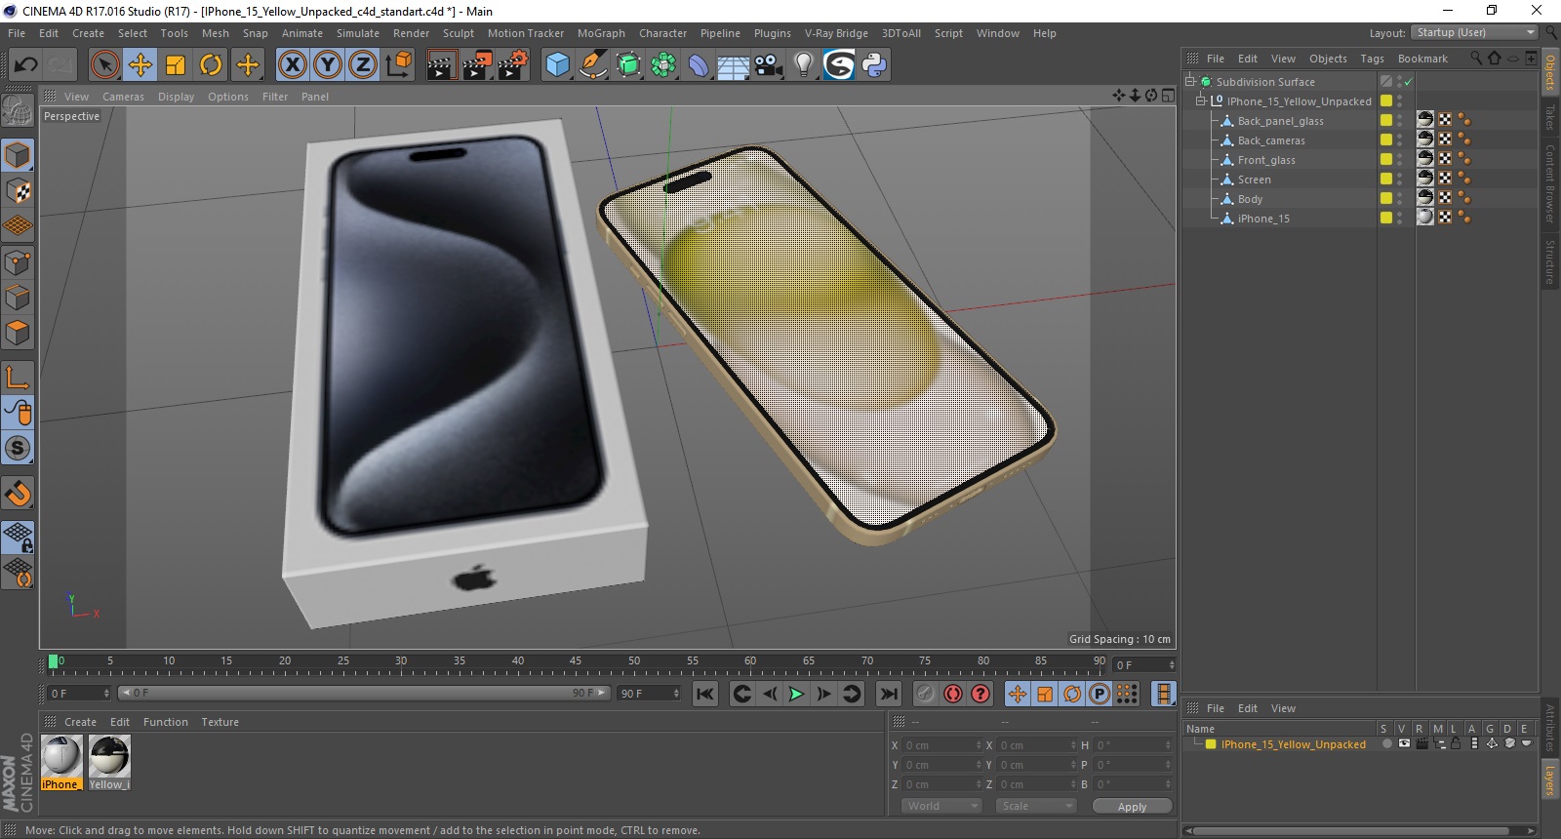Viewport: 1561px width, 839px height.
Task: Open the Render menu
Action: click(x=411, y=33)
